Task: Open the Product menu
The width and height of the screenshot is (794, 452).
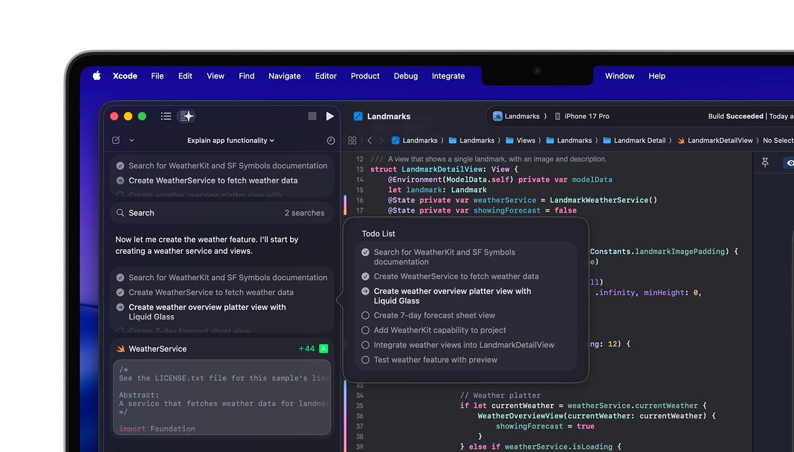Action: coord(365,76)
